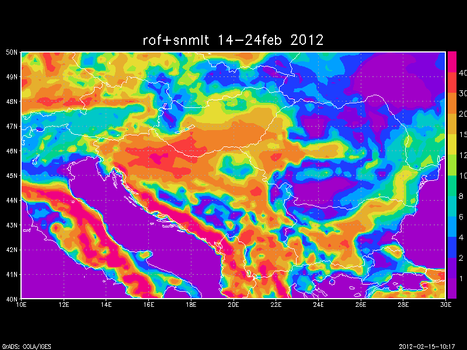
Task: Click the latitude label '46N'
Action: 12,151
